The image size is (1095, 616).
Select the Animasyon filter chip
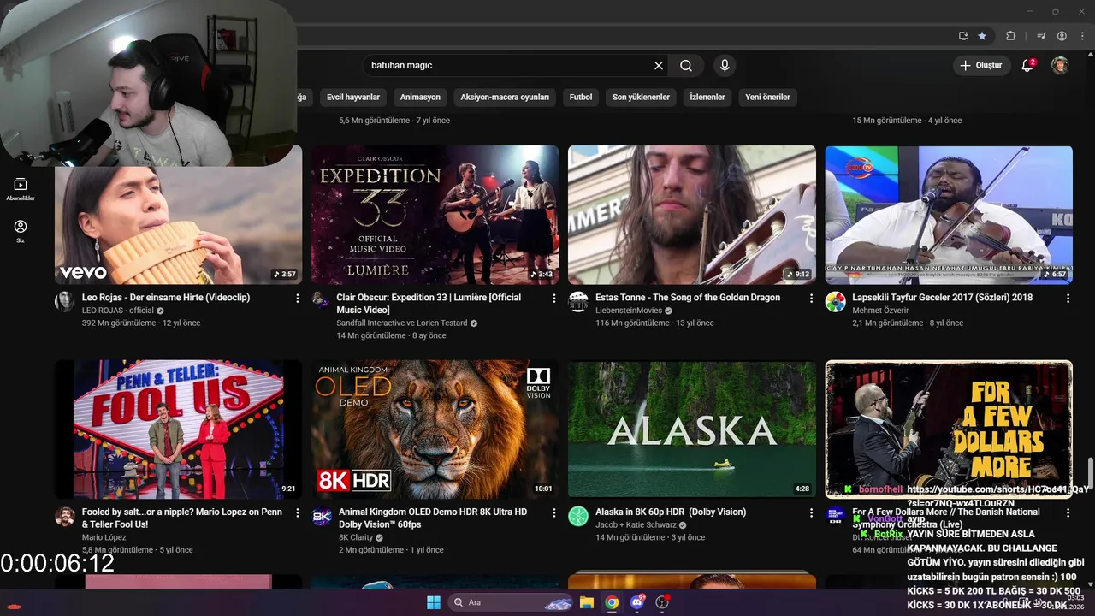pos(420,97)
